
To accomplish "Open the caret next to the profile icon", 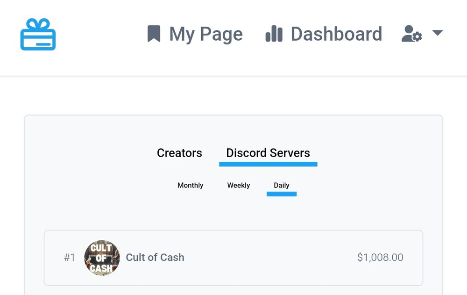I will 437,33.
